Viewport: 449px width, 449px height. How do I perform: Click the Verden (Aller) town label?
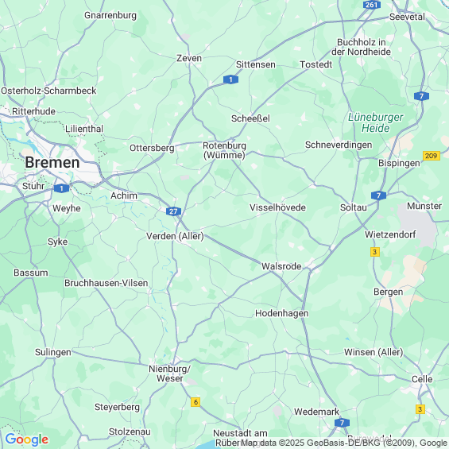click(175, 236)
